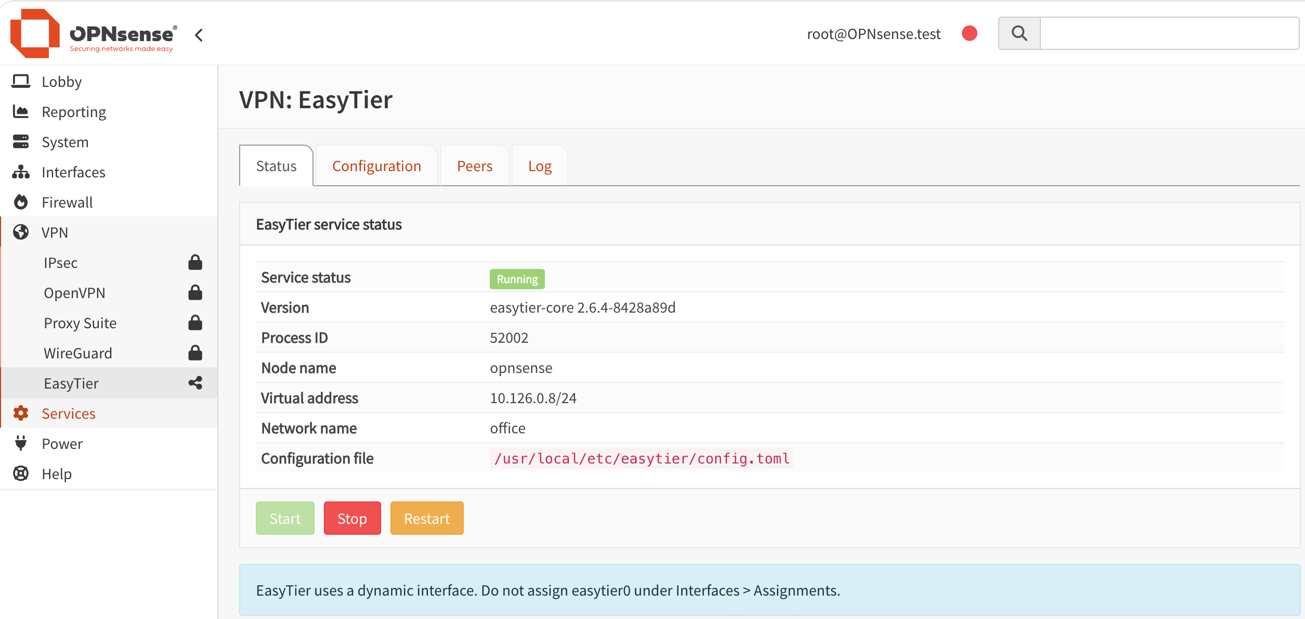This screenshot has height=619, width=1305.
Task: Click the IPsec lock icon
Action: (x=195, y=262)
